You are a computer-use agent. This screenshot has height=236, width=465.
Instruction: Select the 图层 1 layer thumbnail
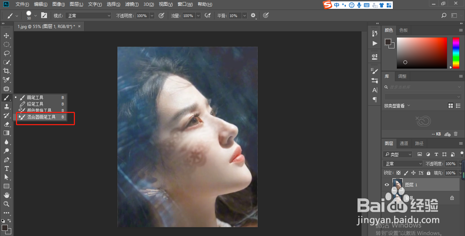(x=397, y=185)
